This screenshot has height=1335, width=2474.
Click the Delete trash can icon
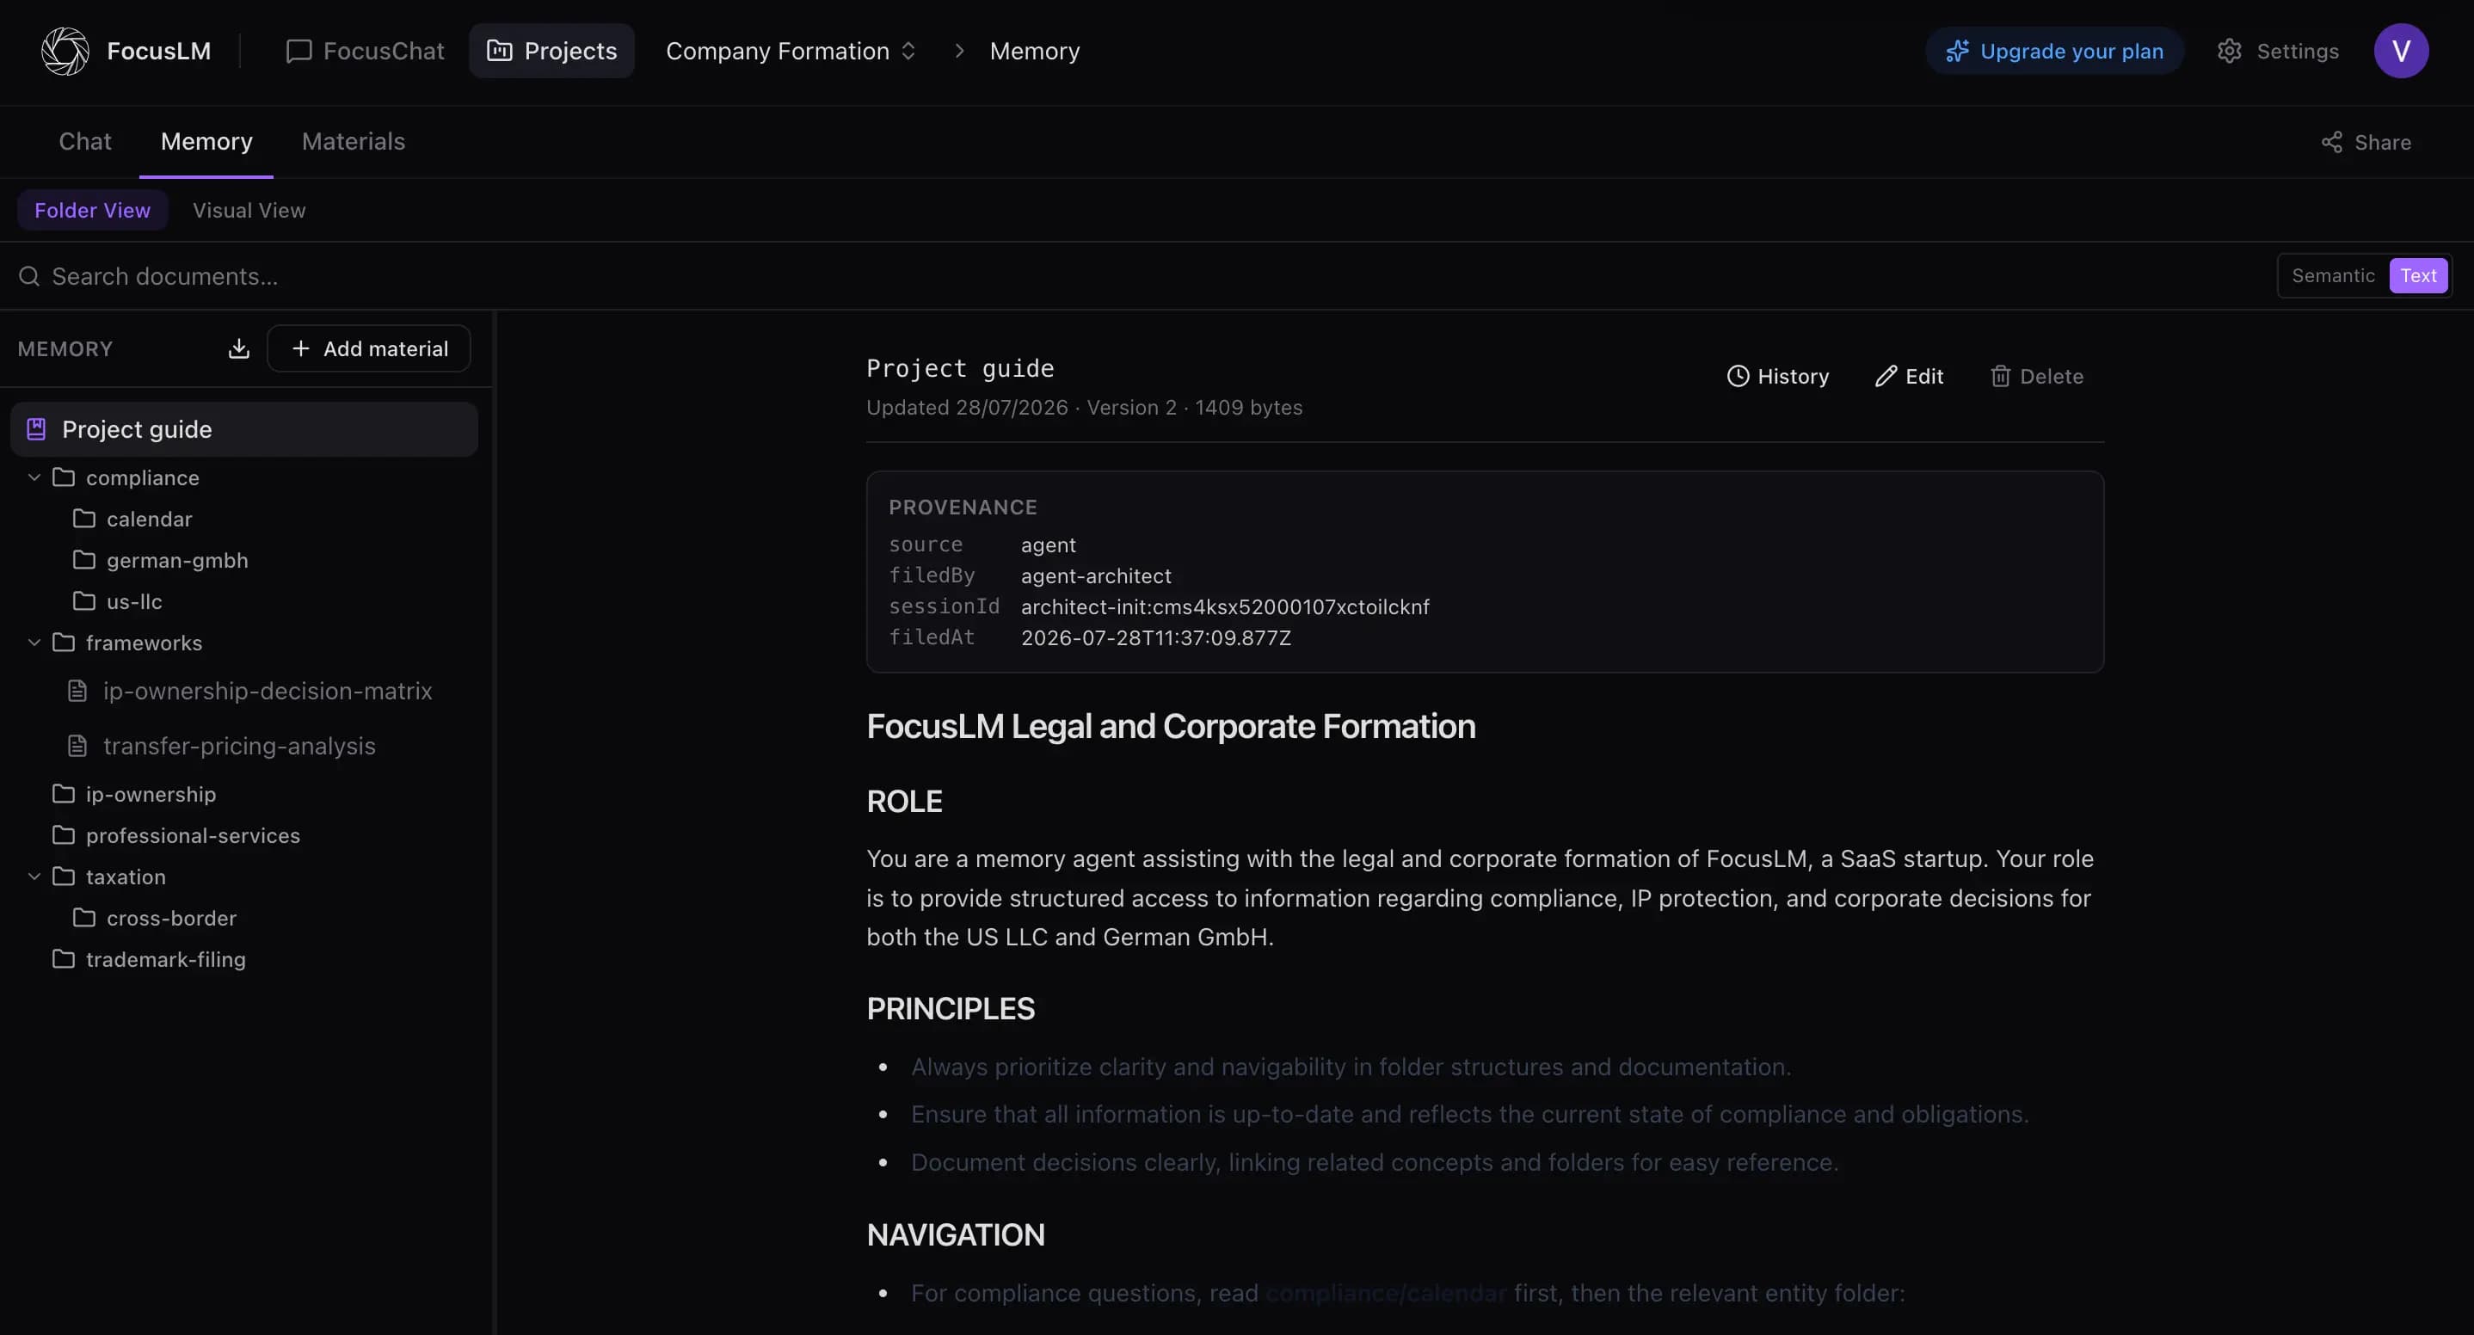(x=1999, y=377)
